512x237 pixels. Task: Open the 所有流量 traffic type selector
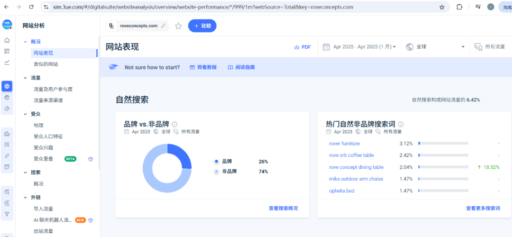pyautogui.click(x=490, y=47)
